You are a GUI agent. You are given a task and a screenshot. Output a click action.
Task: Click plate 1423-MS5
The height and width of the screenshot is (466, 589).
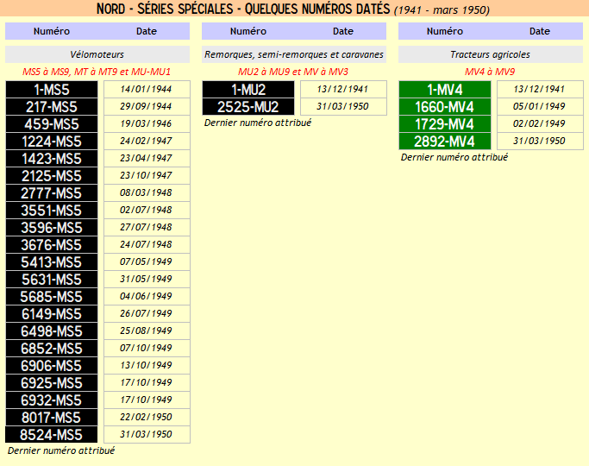(x=52, y=159)
